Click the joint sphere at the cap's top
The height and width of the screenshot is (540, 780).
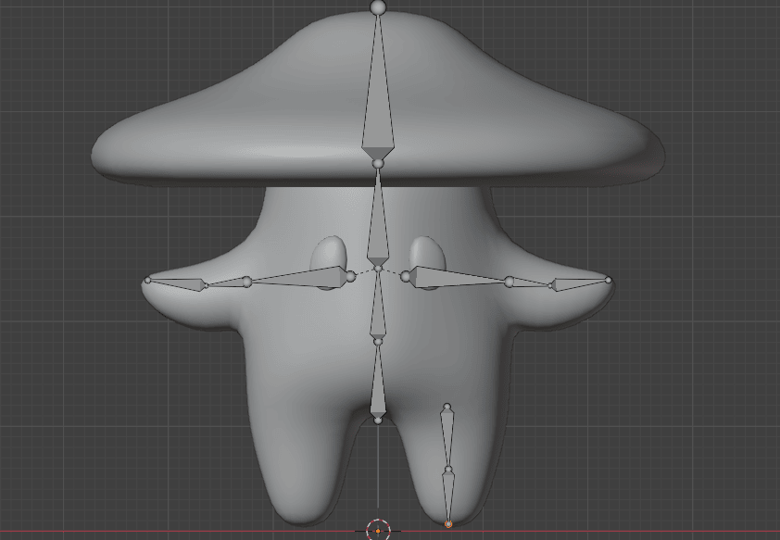tap(377, 7)
